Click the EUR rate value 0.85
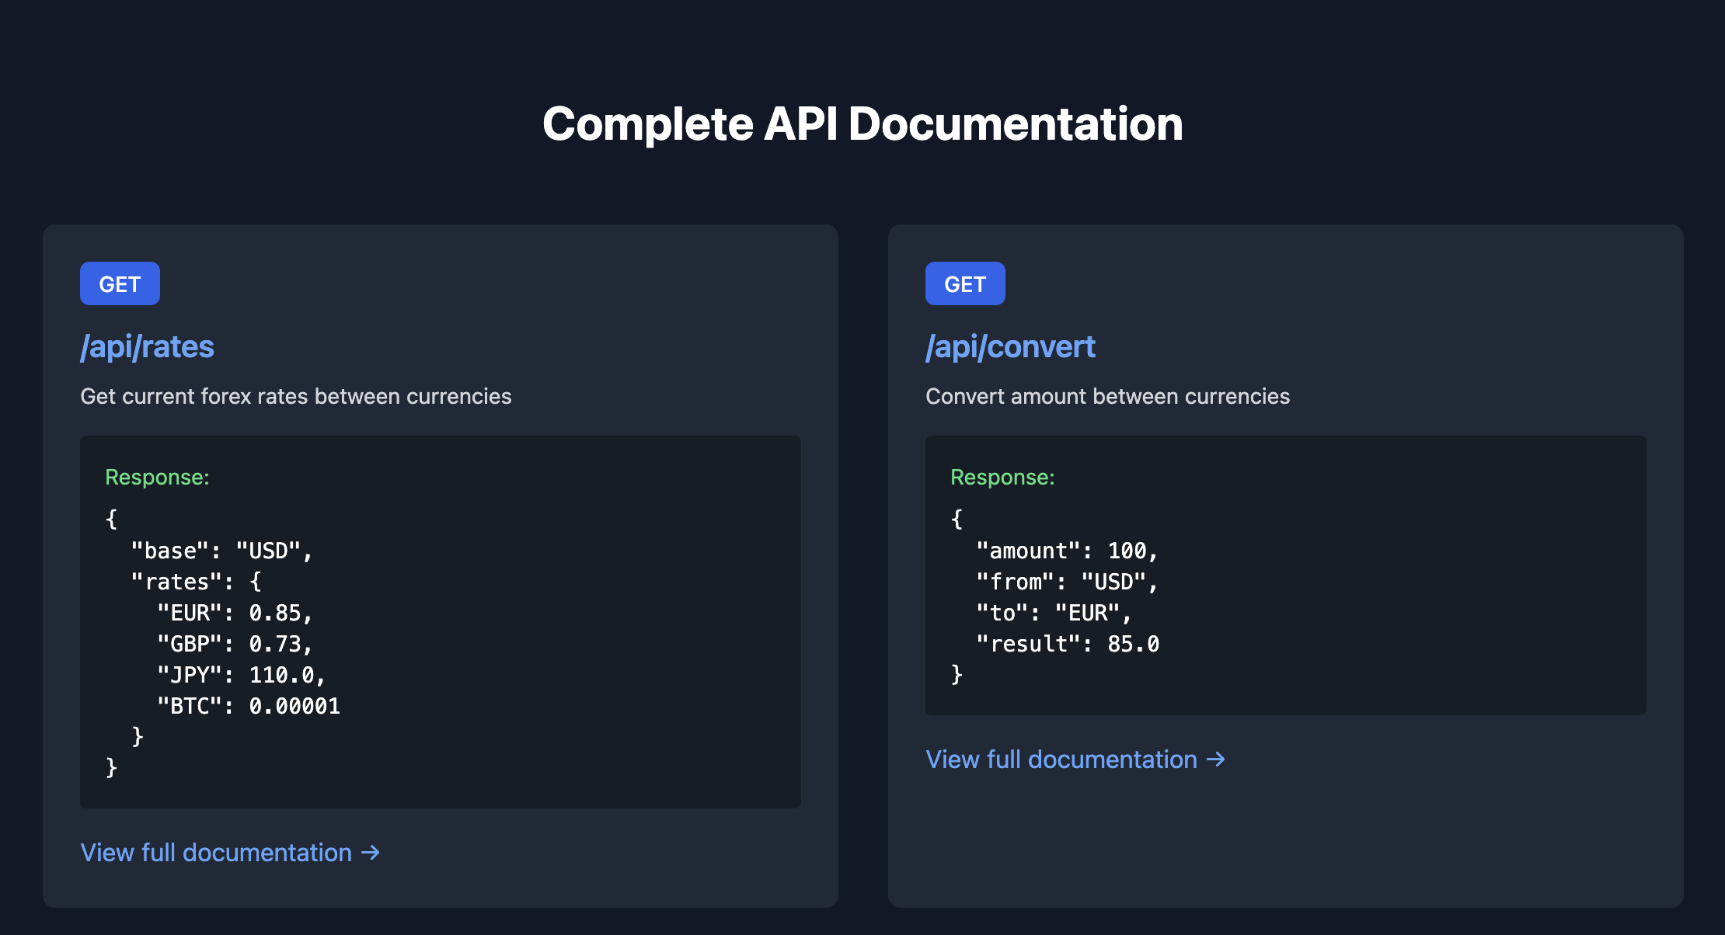Viewport: 1725px width, 935px height. tap(280, 612)
